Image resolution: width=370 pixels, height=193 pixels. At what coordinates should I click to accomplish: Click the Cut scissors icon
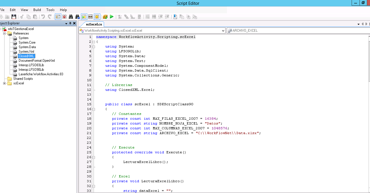point(22,17)
